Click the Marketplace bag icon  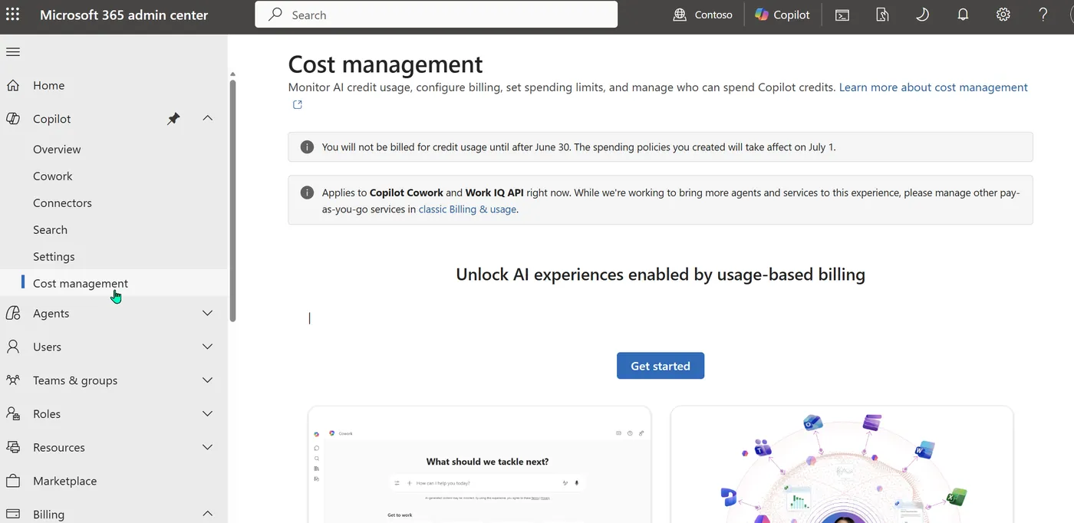tap(13, 481)
